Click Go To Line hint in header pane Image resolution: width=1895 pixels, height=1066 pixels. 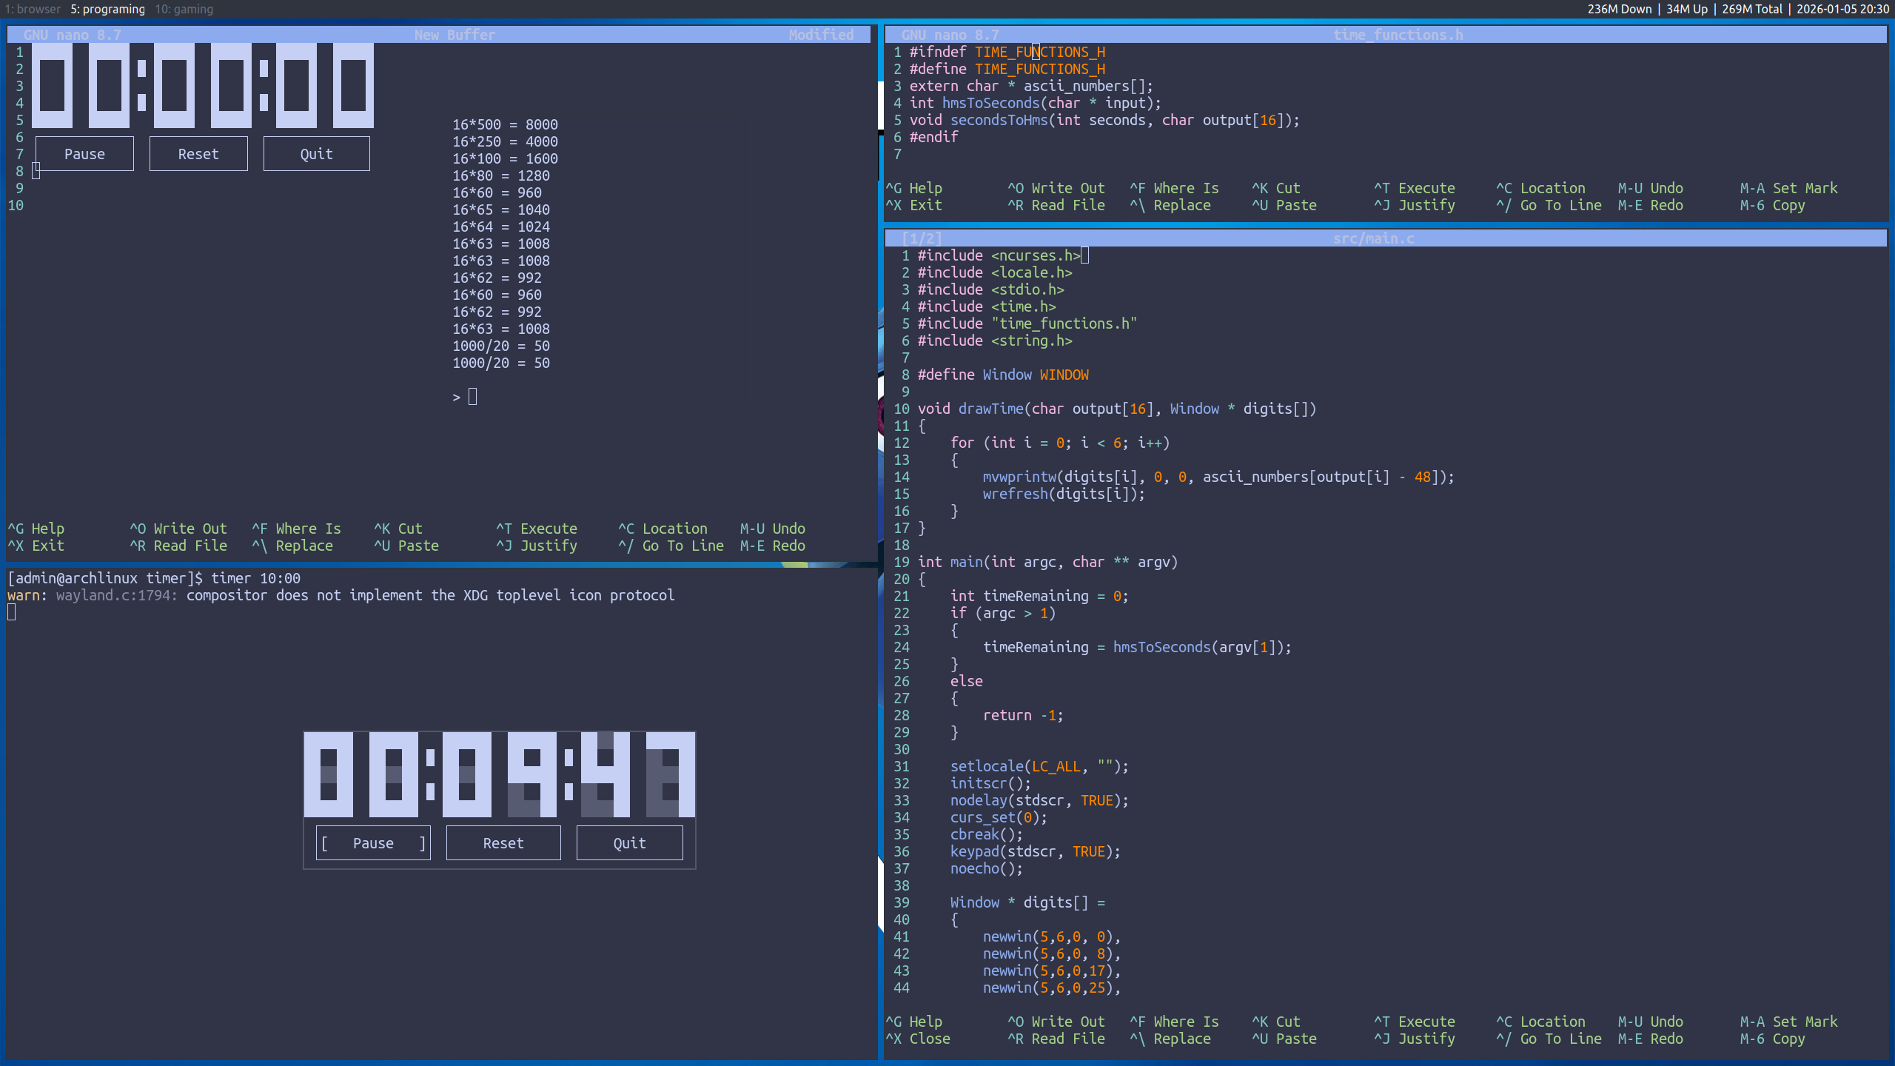[x=1549, y=205]
